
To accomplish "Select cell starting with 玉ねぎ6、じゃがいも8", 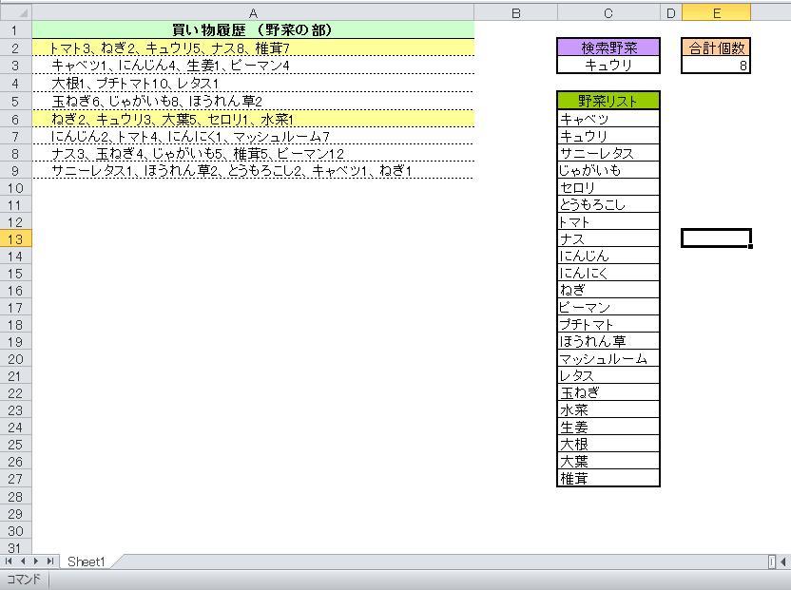I will click(x=253, y=102).
